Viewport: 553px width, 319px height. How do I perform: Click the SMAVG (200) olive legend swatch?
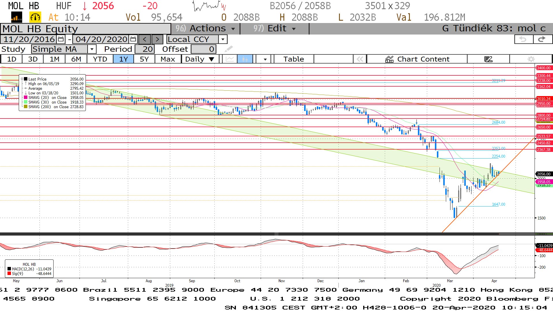coord(26,107)
